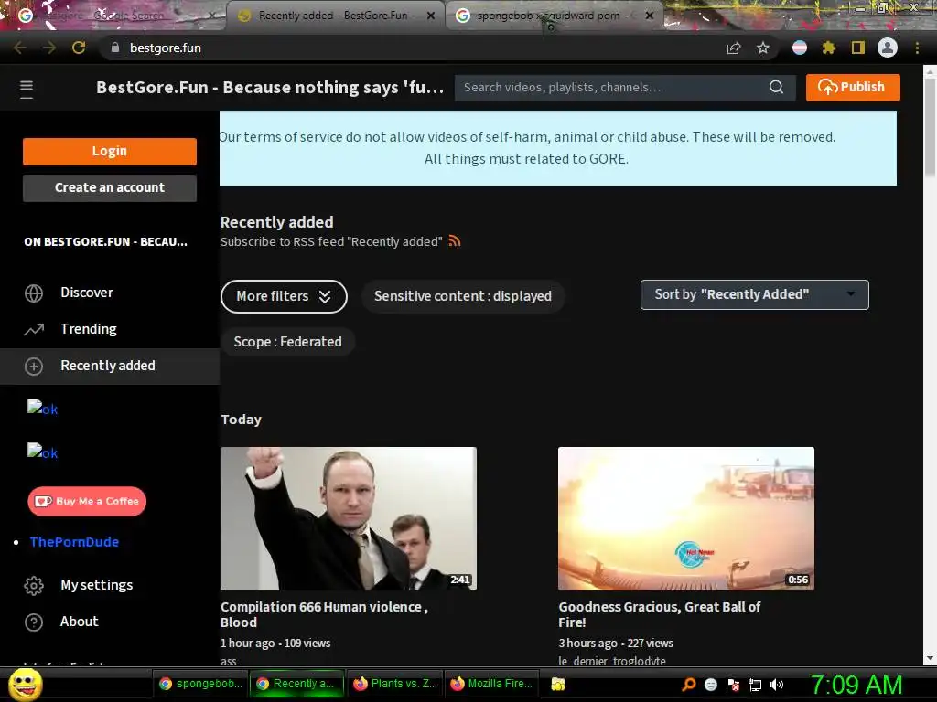Switch to spongebob taskbar window

[200, 684]
